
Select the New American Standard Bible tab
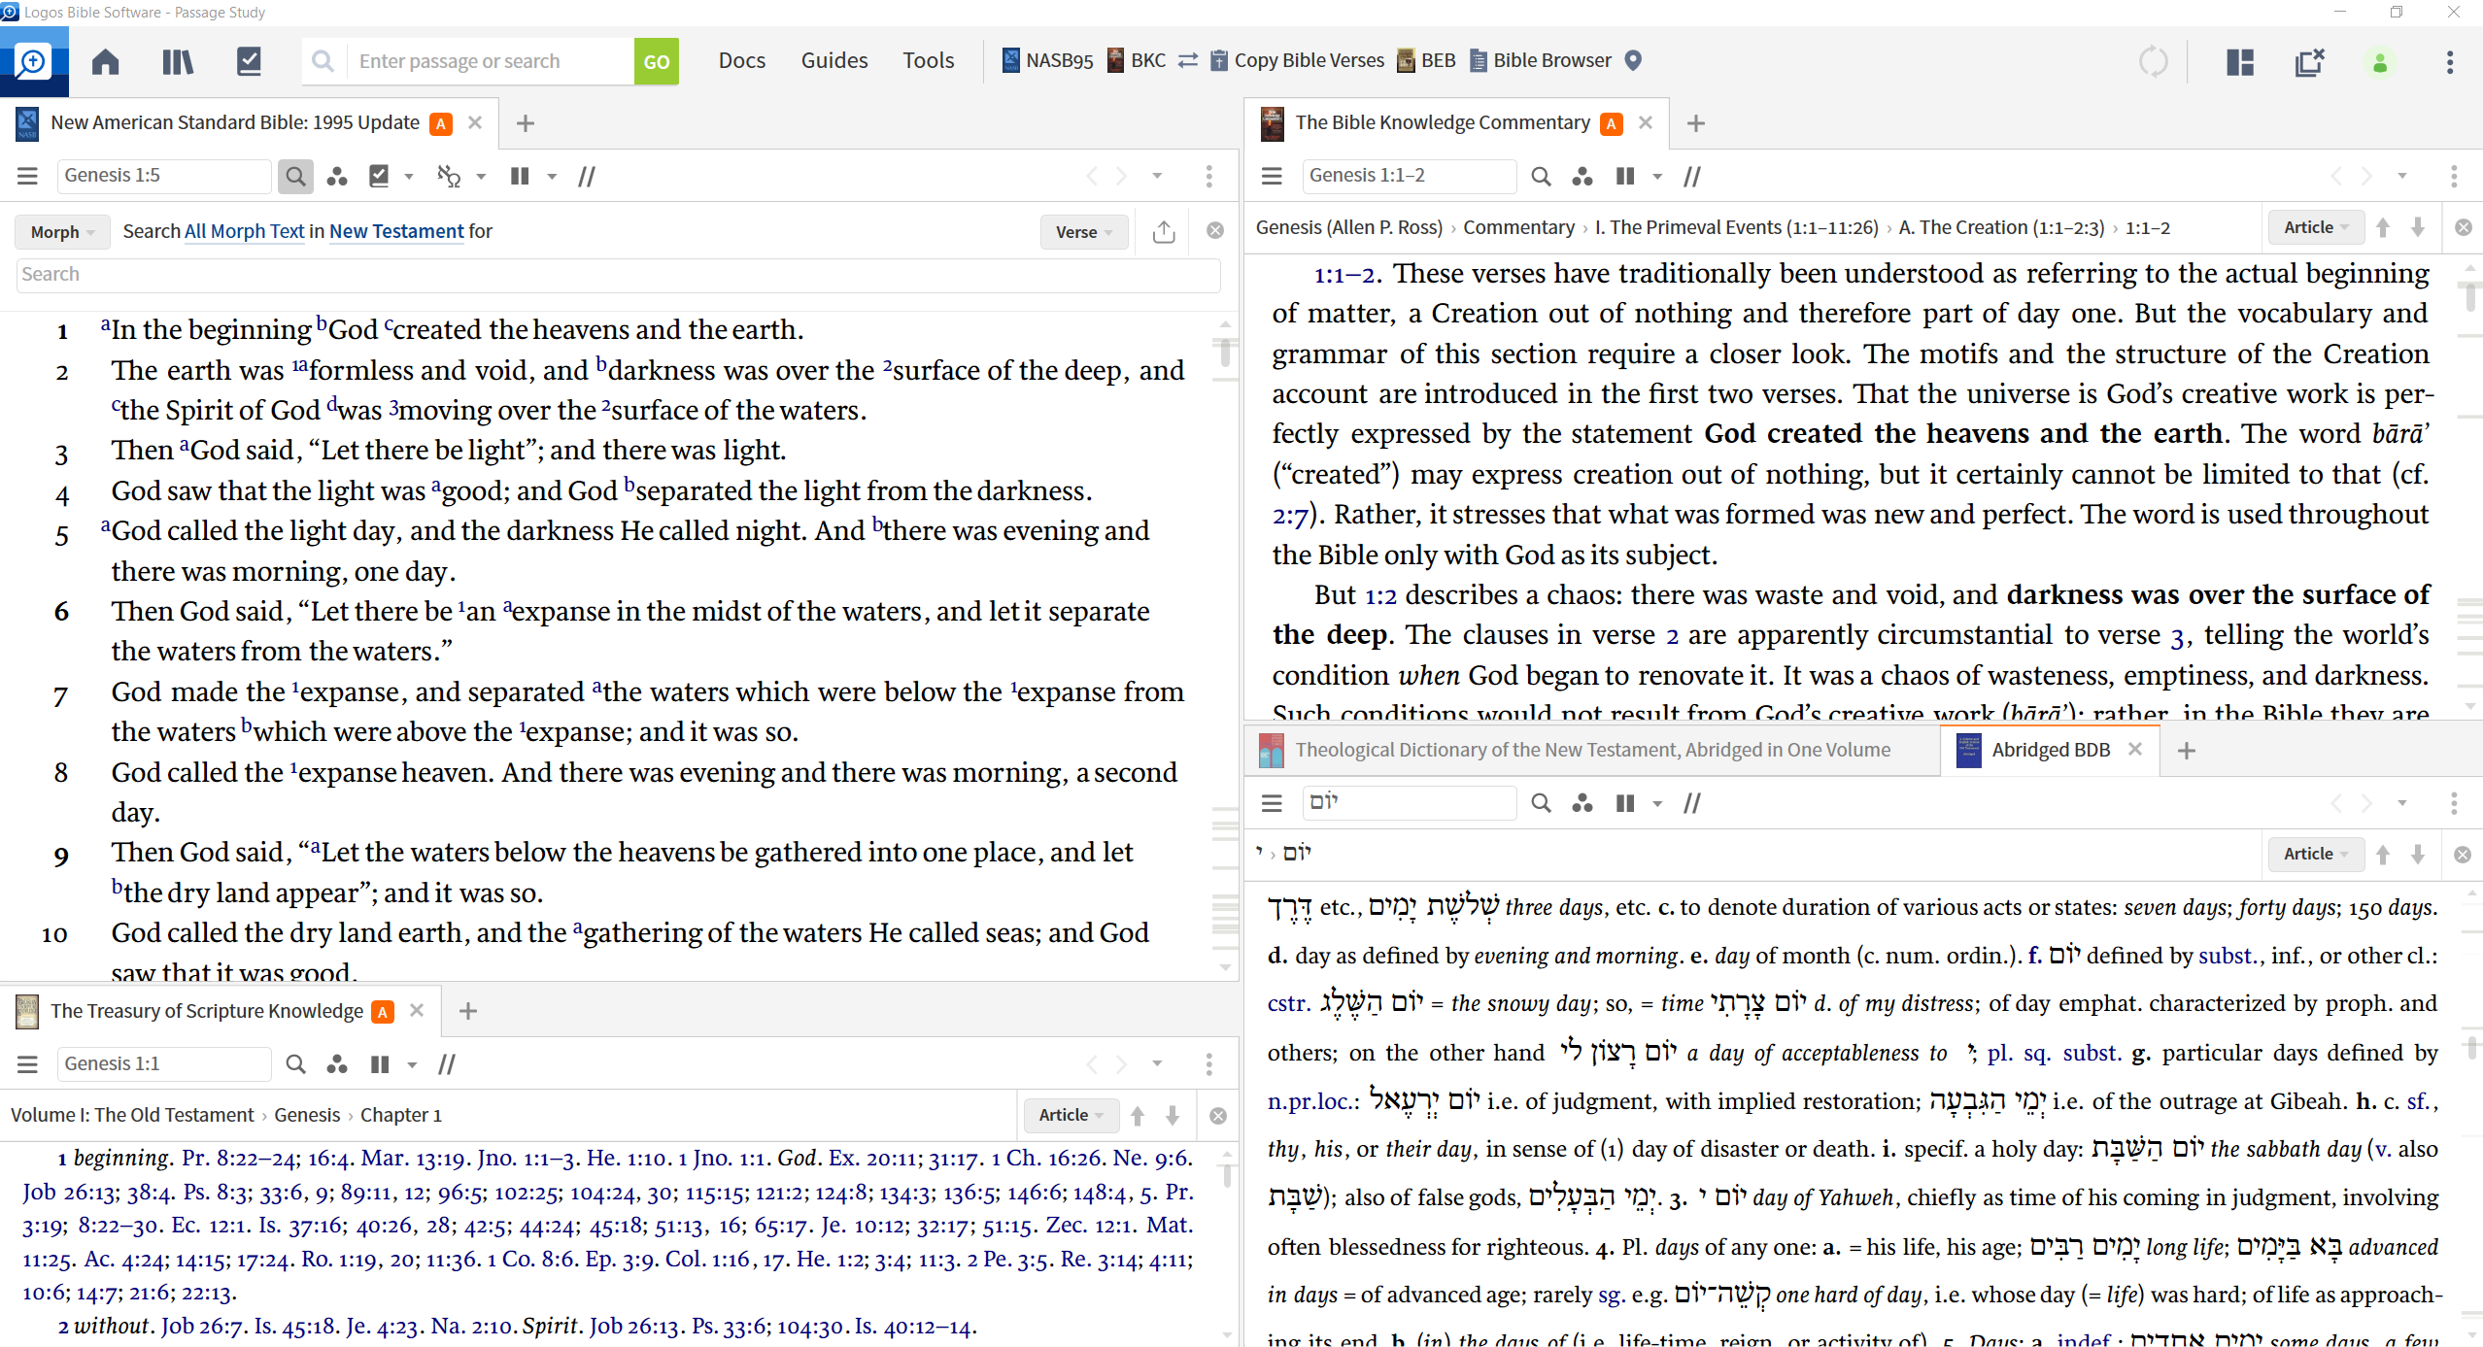[235, 122]
